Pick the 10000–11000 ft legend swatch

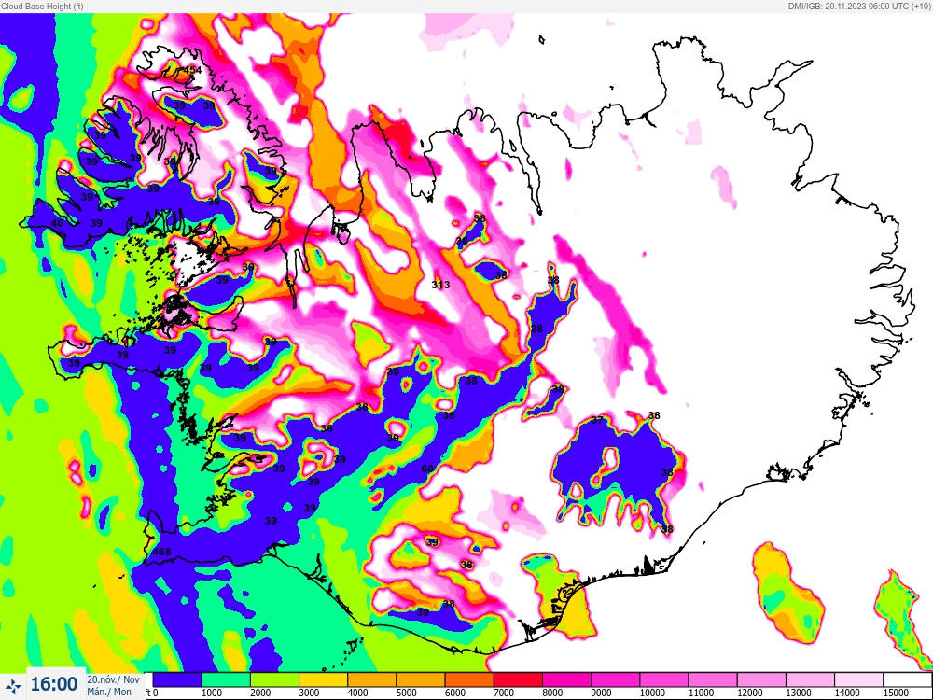(664, 679)
